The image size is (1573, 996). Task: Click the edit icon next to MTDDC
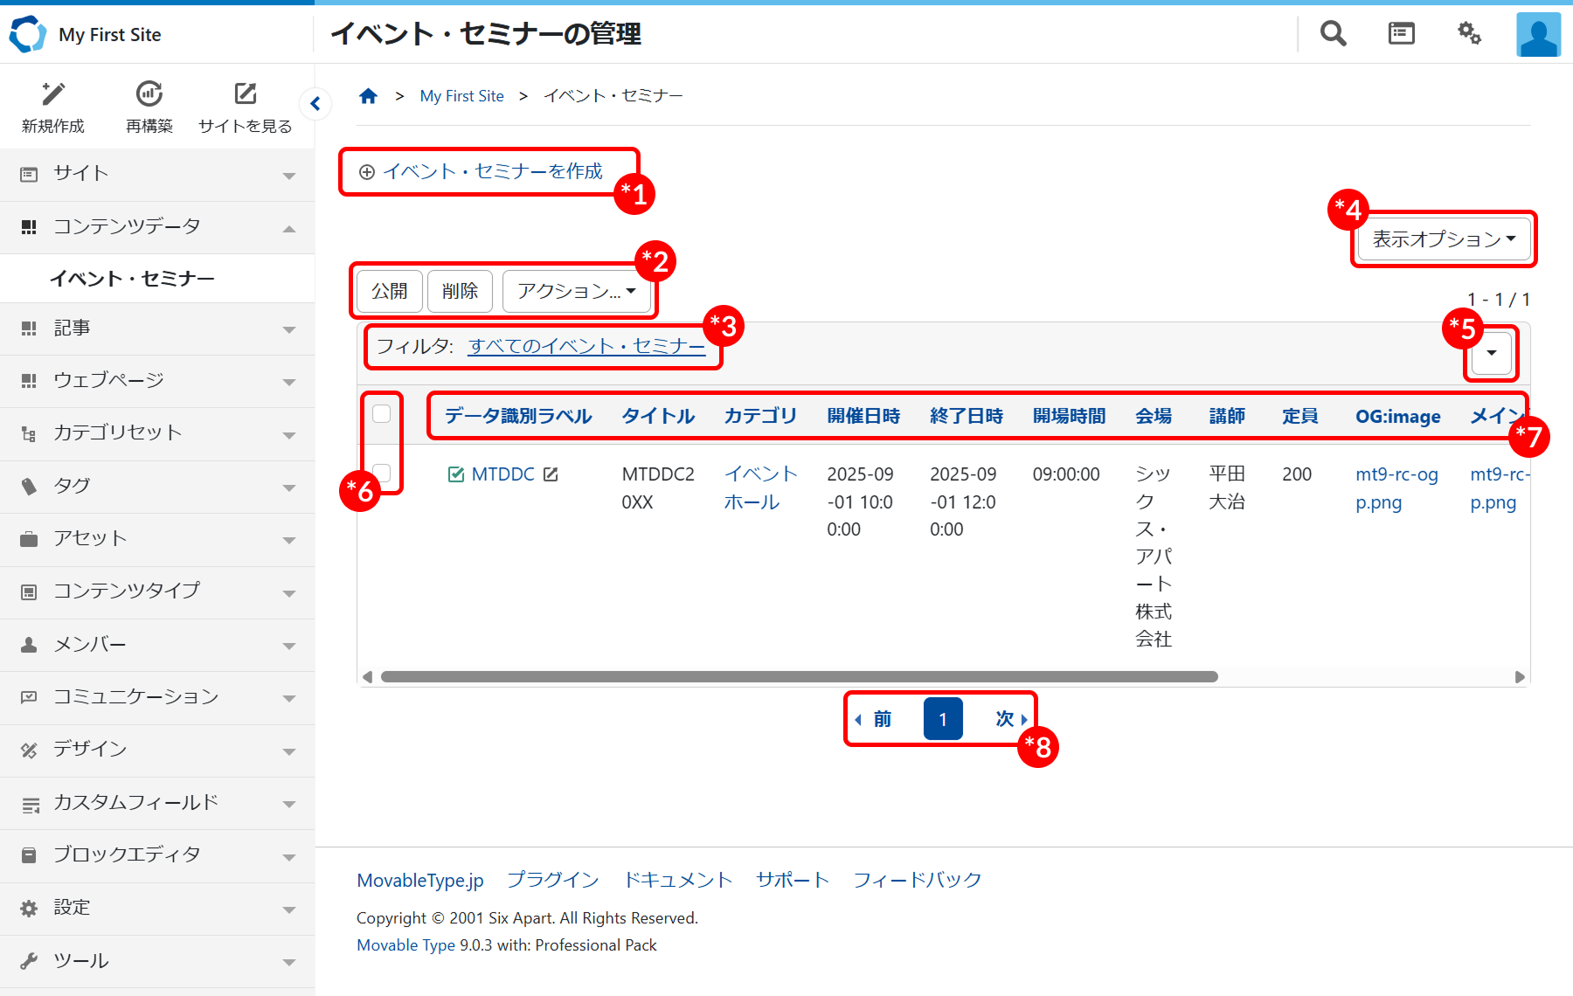tap(551, 474)
